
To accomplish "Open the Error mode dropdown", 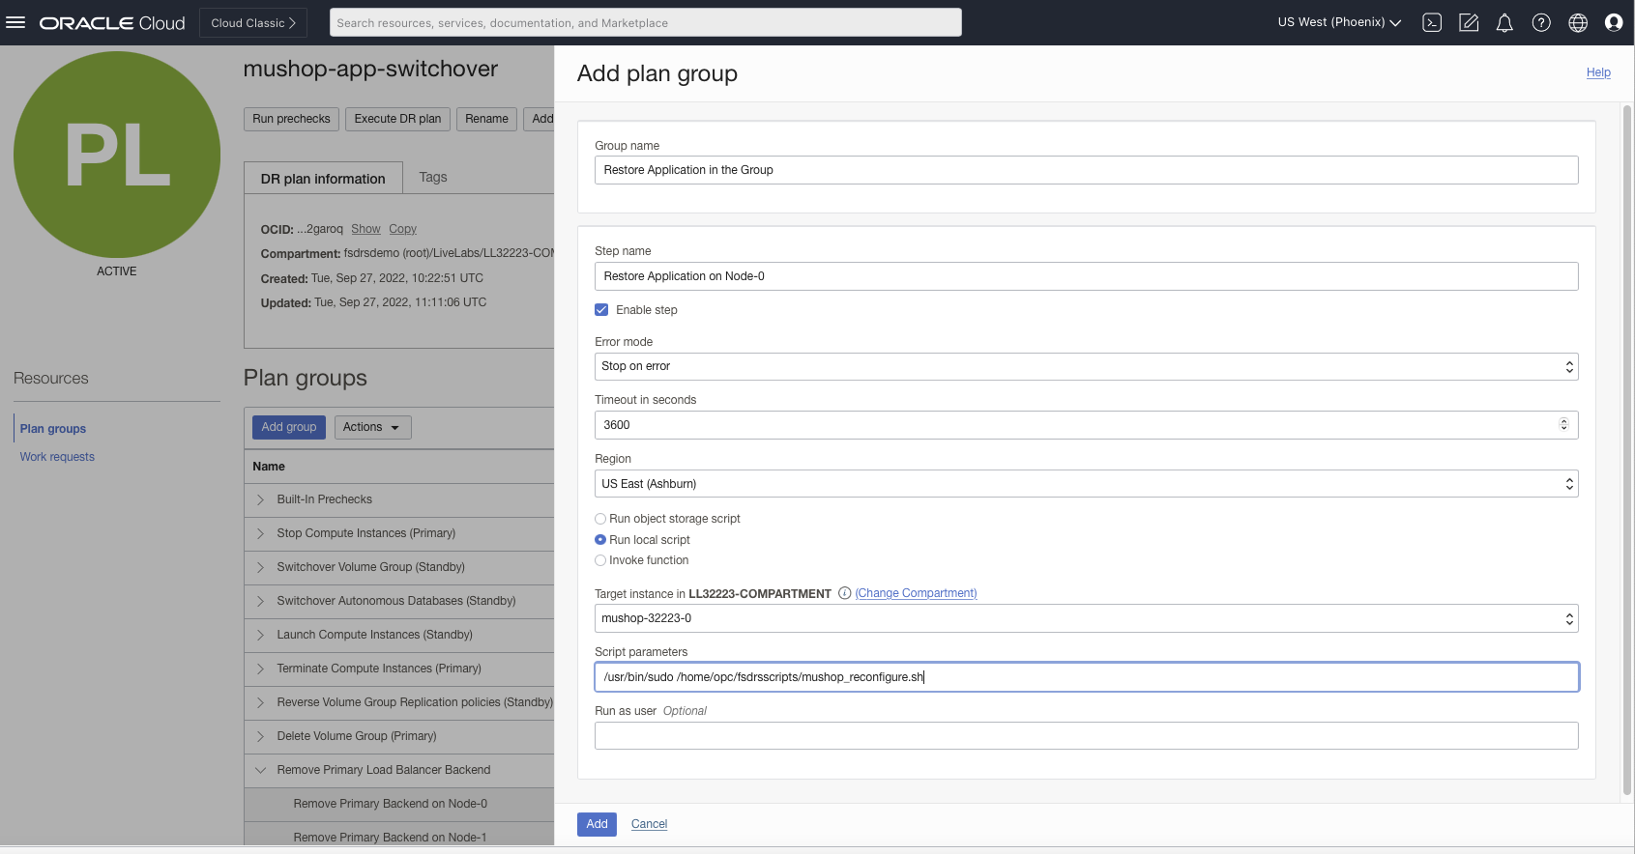I will (x=1086, y=366).
